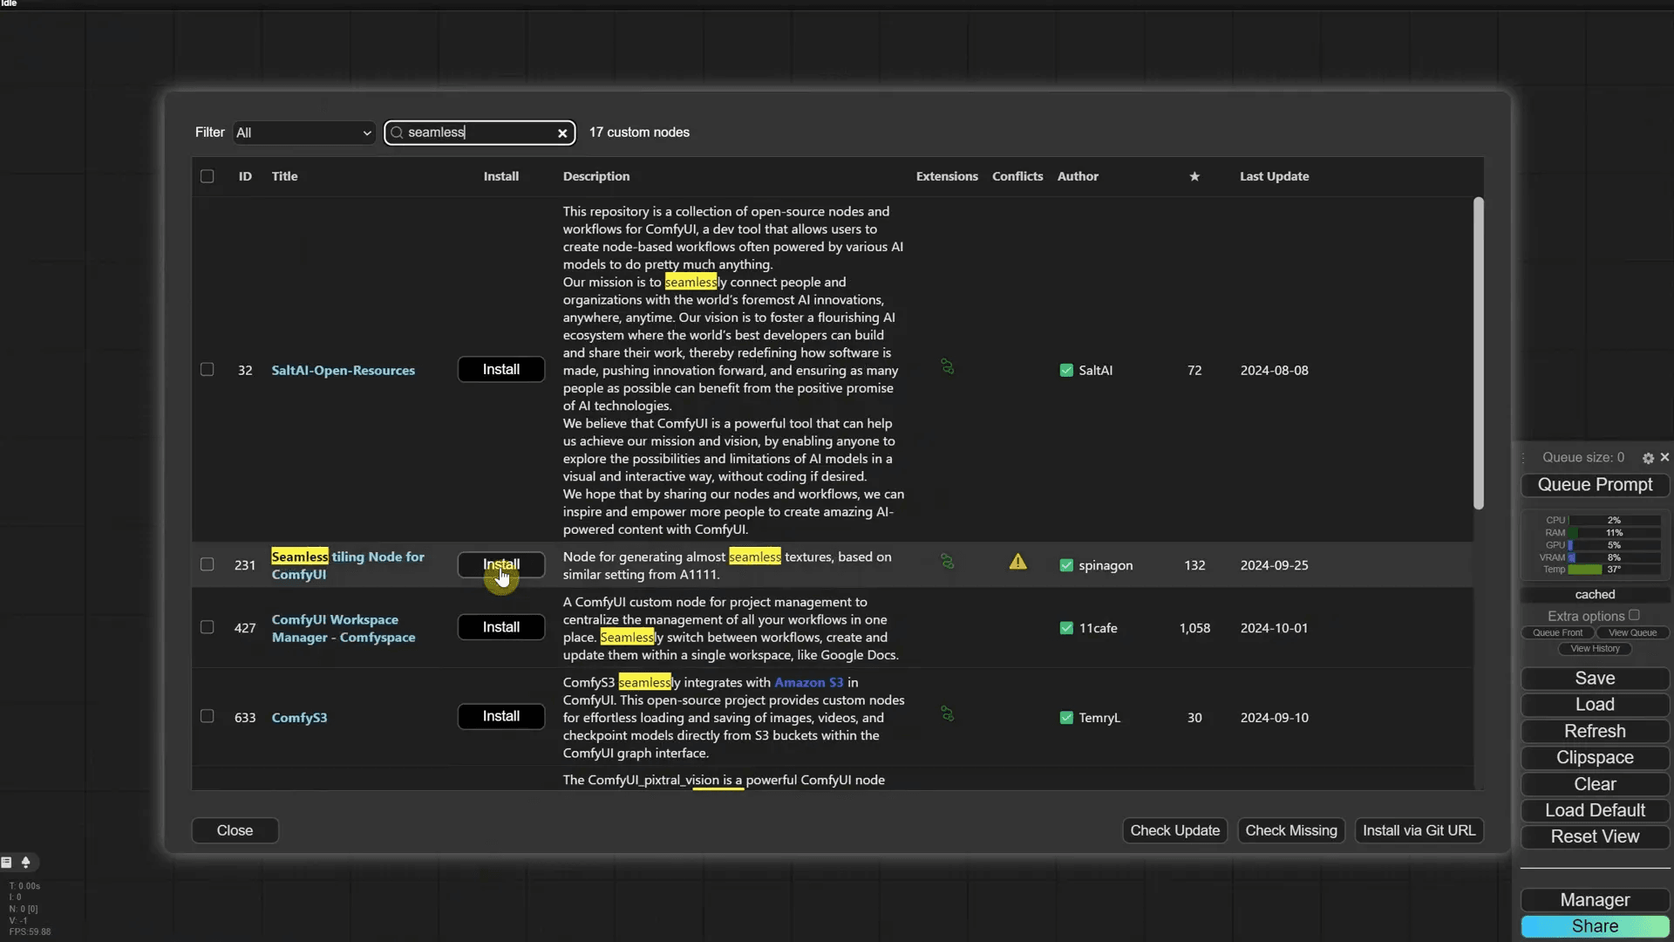Click Queue Prompt button
The width and height of the screenshot is (1674, 942).
(x=1595, y=485)
